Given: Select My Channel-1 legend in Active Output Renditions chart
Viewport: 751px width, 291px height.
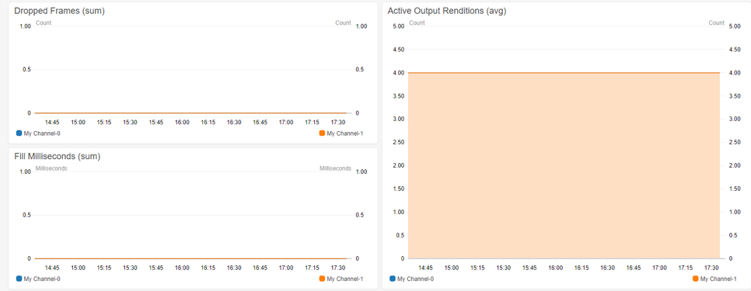Looking at the screenshot, I should point(714,279).
